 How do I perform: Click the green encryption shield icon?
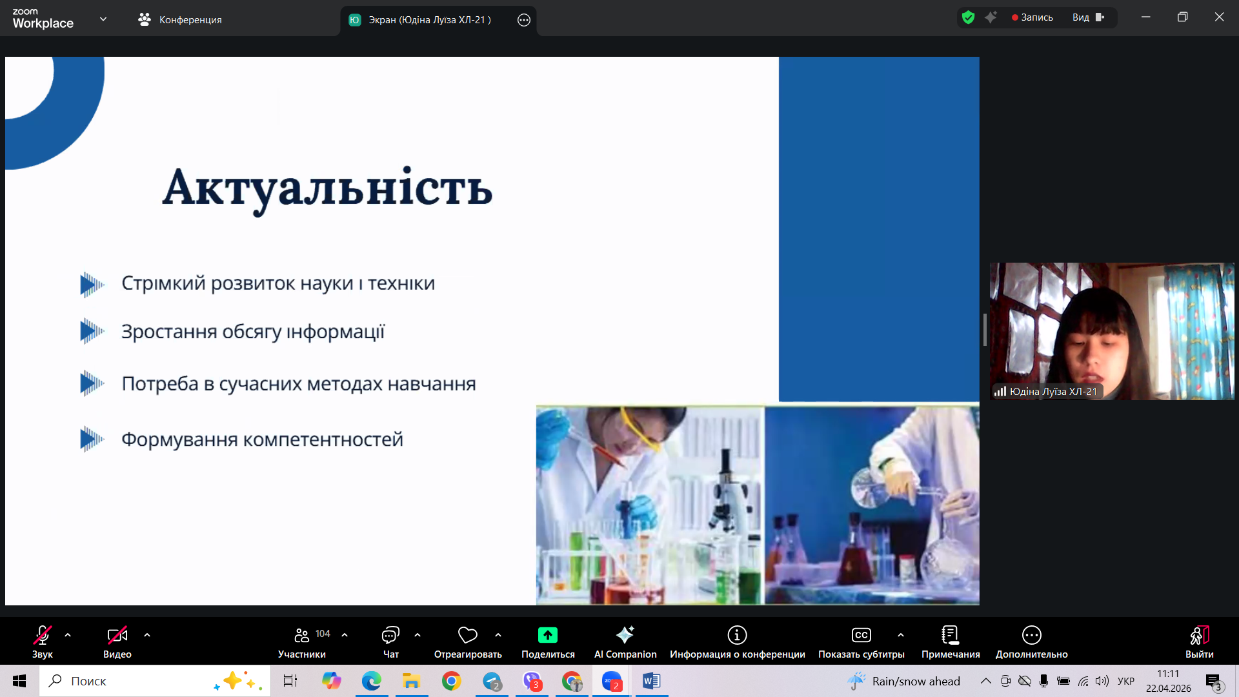(968, 17)
